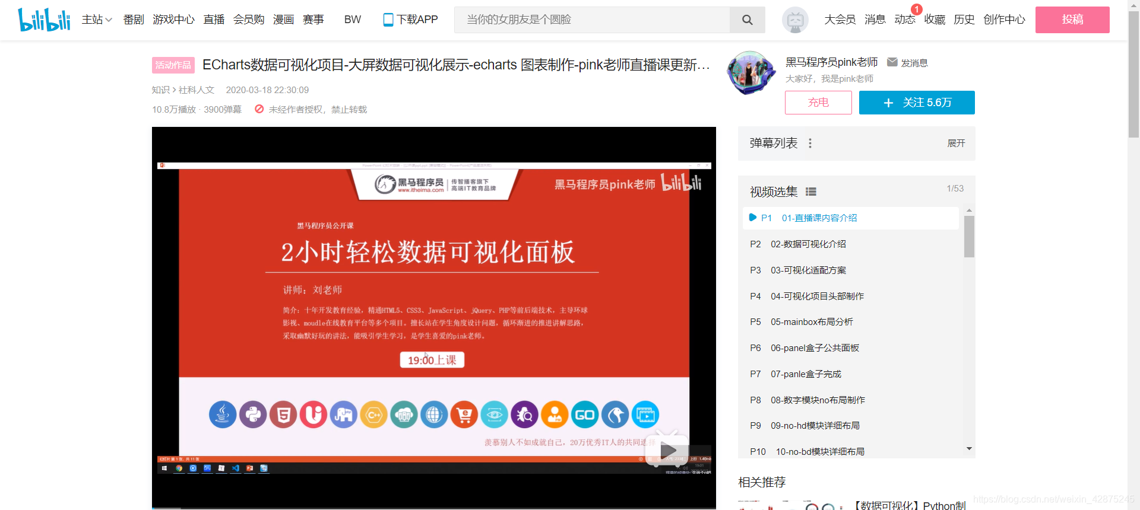Screen dimensions: 1140x510
Task: Open 消息 messages
Action: tap(875, 20)
